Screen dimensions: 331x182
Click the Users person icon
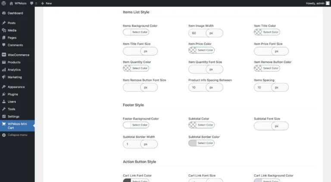[4, 102]
